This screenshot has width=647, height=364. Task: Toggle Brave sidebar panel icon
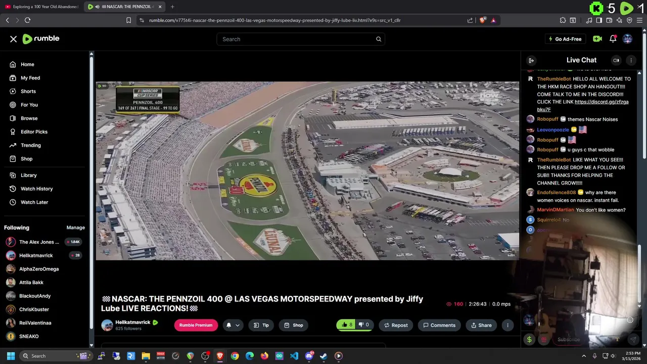(599, 20)
